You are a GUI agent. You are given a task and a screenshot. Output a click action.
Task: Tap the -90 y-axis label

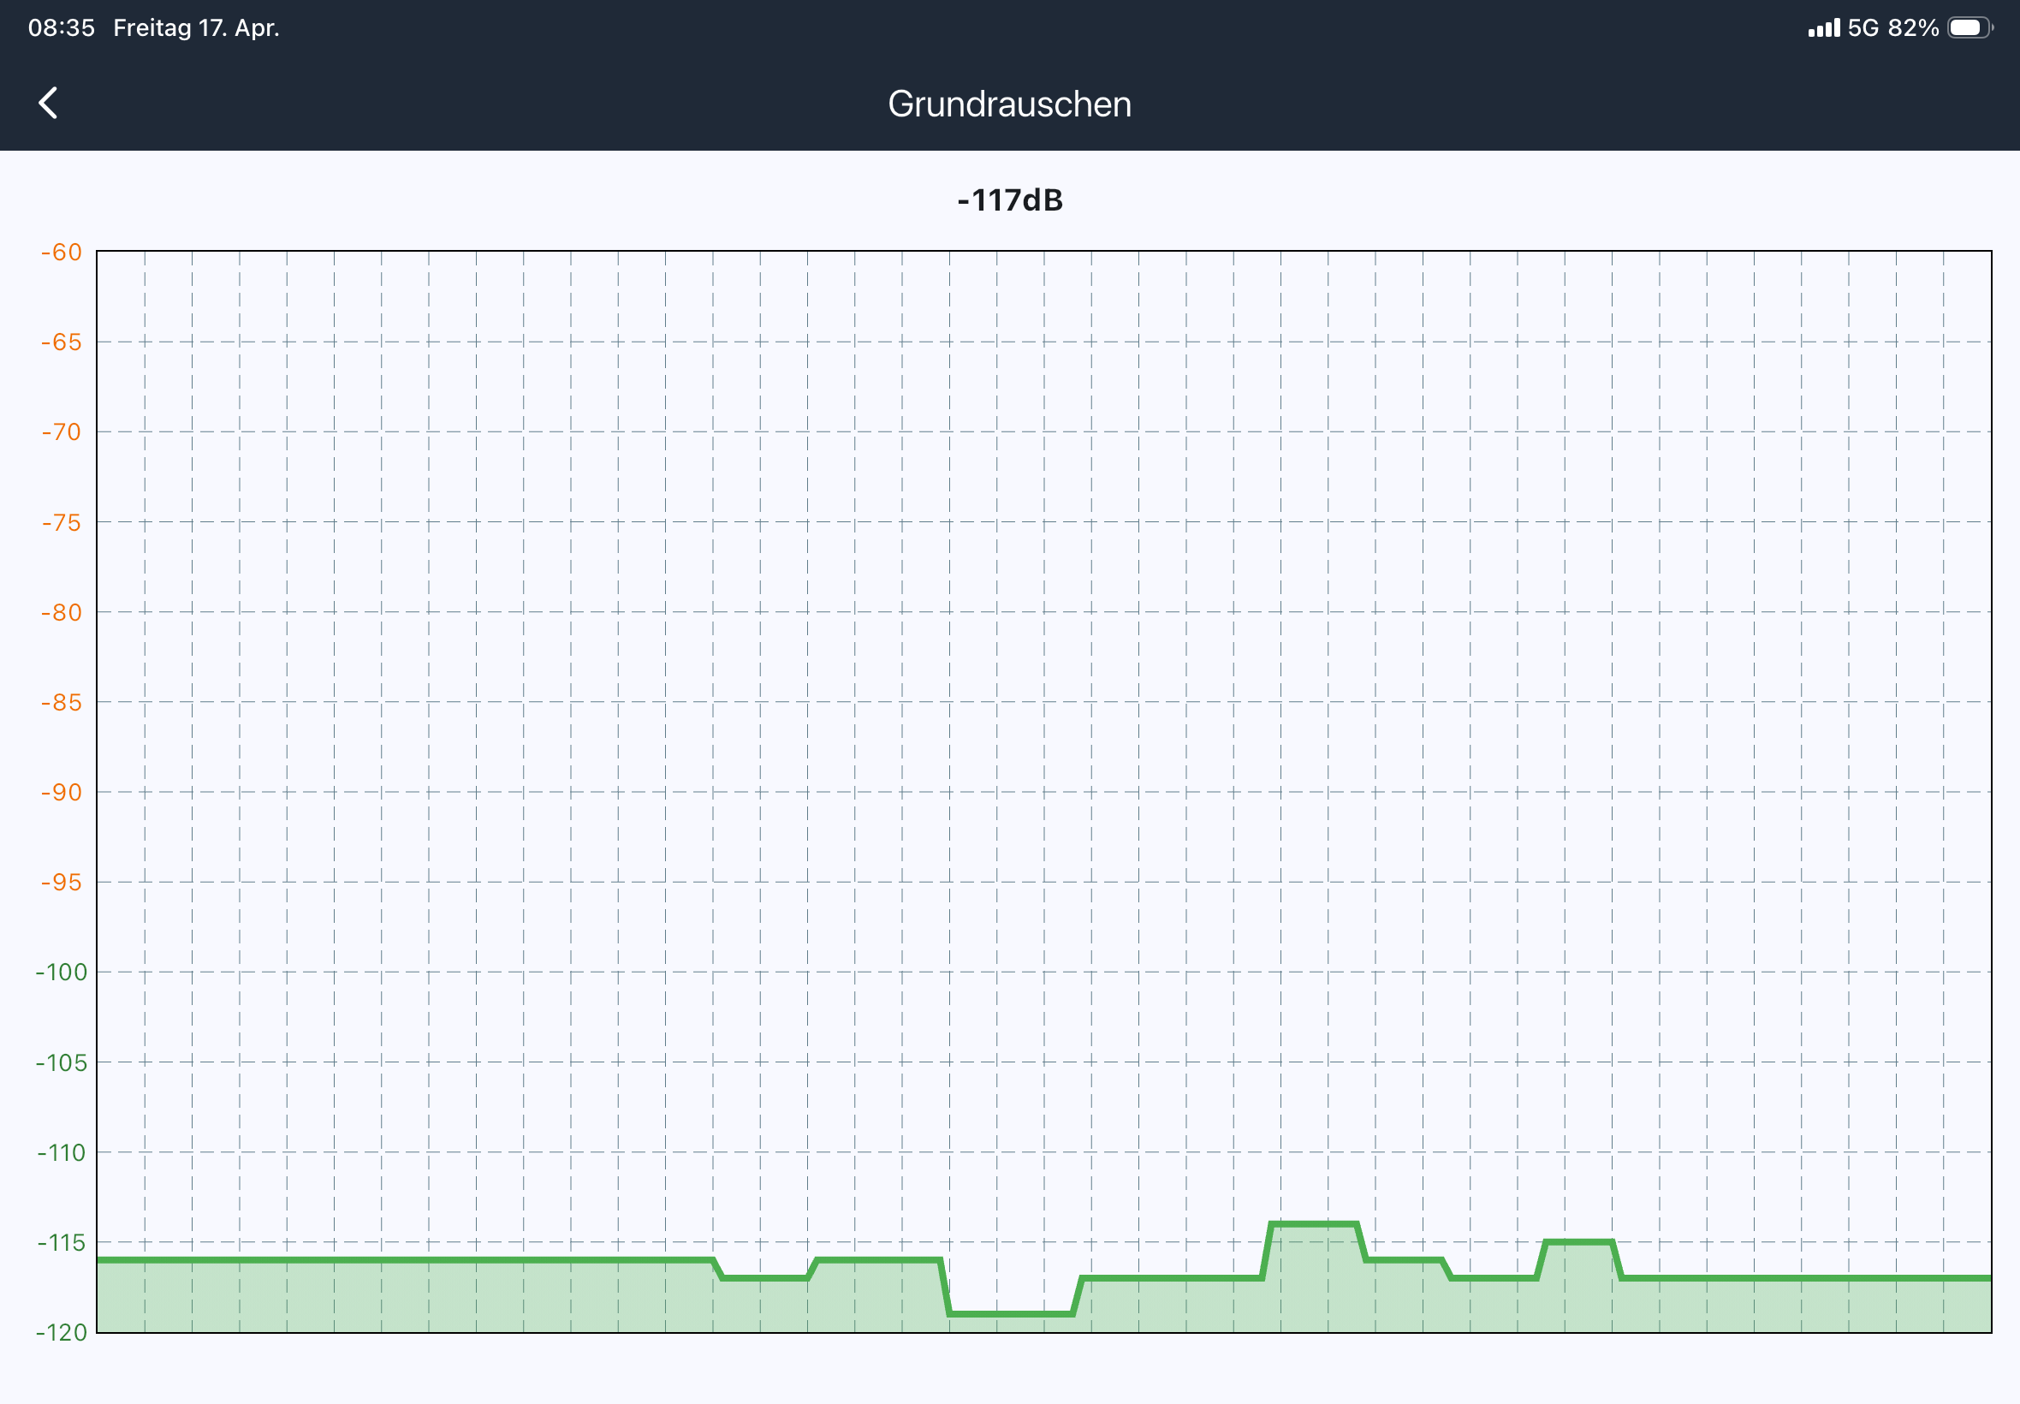[62, 793]
